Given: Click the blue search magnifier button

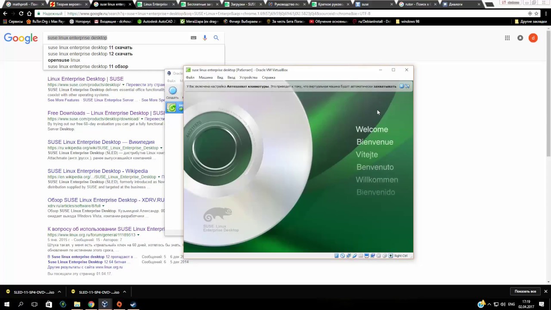Looking at the screenshot, I should pyautogui.click(x=216, y=38).
